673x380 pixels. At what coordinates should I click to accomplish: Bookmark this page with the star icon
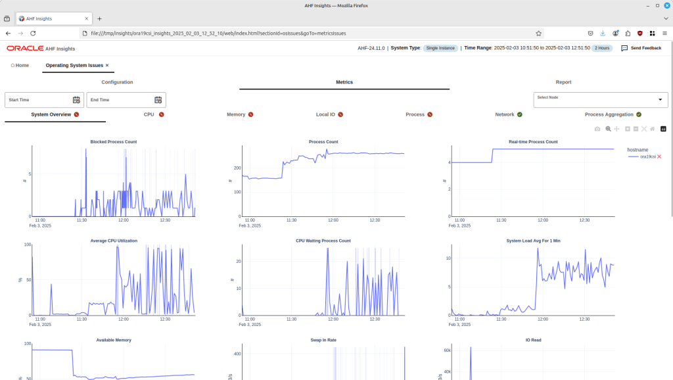(x=539, y=33)
